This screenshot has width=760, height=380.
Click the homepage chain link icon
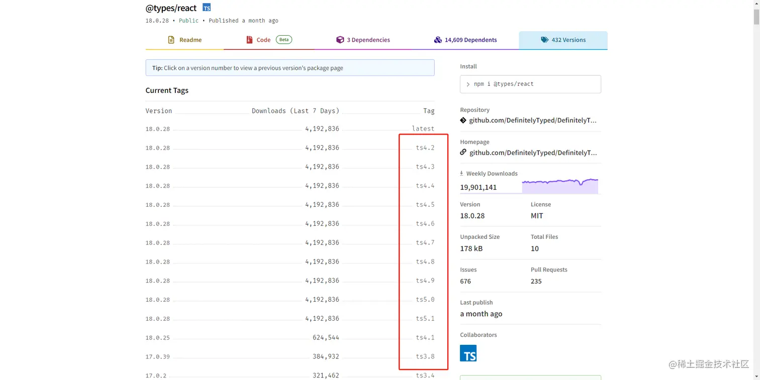pyautogui.click(x=463, y=153)
